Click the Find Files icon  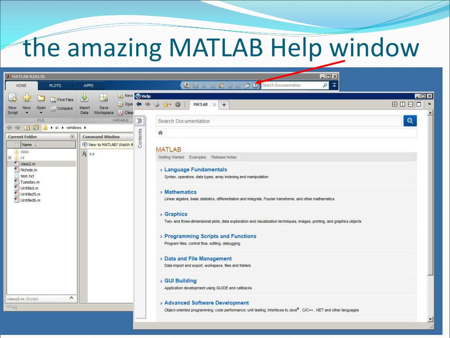(53, 100)
